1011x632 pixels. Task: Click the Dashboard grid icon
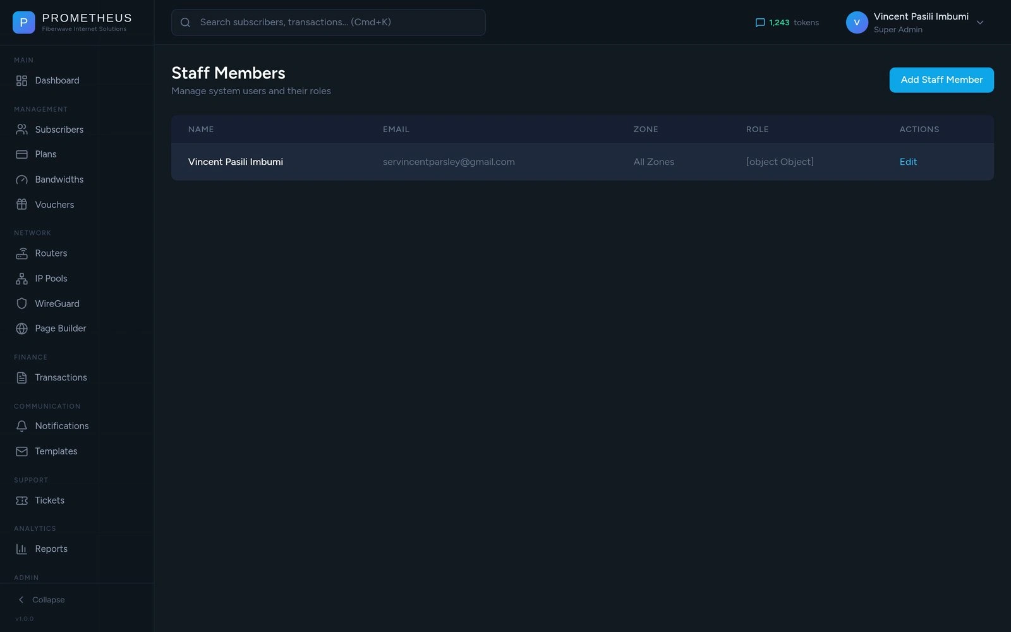tap(21, 81)
